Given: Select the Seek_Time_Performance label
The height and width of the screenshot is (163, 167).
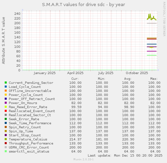Looking at the screenshot, I should pos(30,123).
